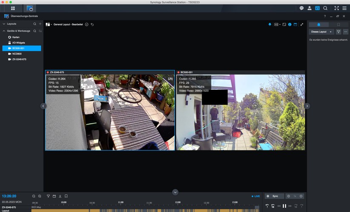Add a new layout with plus icon
Image resolution: width=350 pixels, height=212 pixels.
40,24
